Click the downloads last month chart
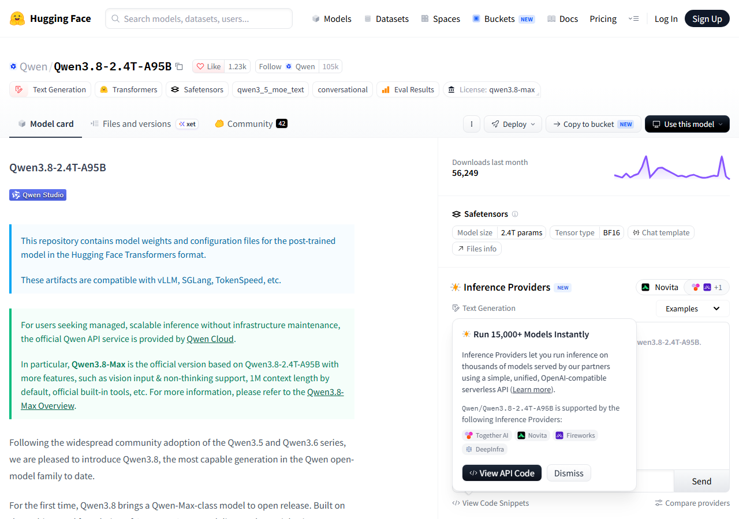739x519 pixels. [672, 167]
